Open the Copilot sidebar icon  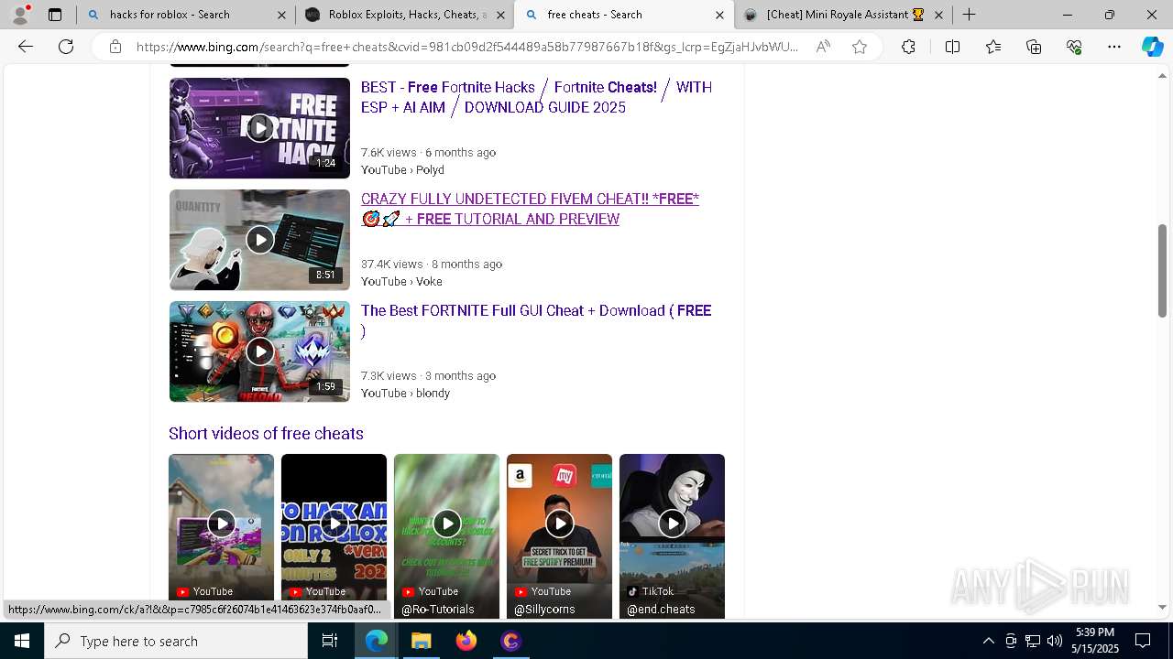click(1152, 47)
